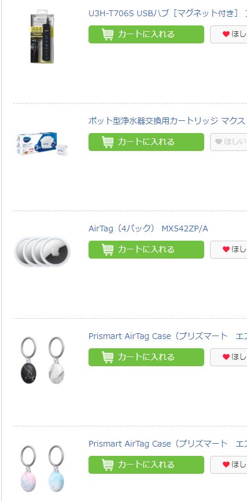Toggle the AirTag 4-pack wishlist heart
The width and height of the screenshot is (247, 501).
226,249
